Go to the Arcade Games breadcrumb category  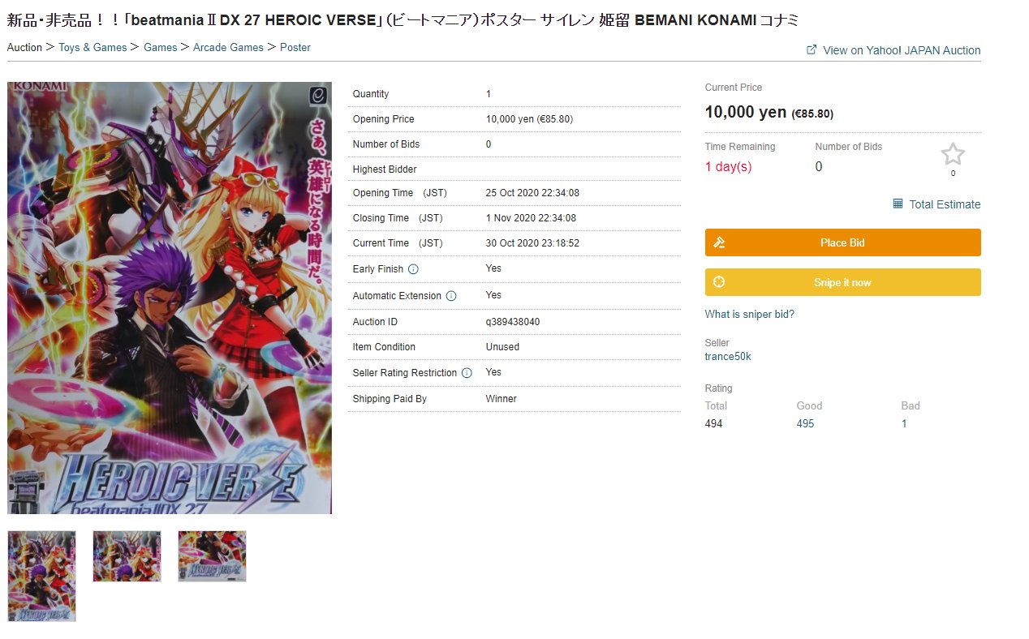tap(228, 47)
